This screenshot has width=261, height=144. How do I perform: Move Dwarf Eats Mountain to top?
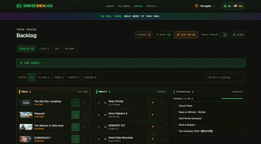(x=153, y=139)
